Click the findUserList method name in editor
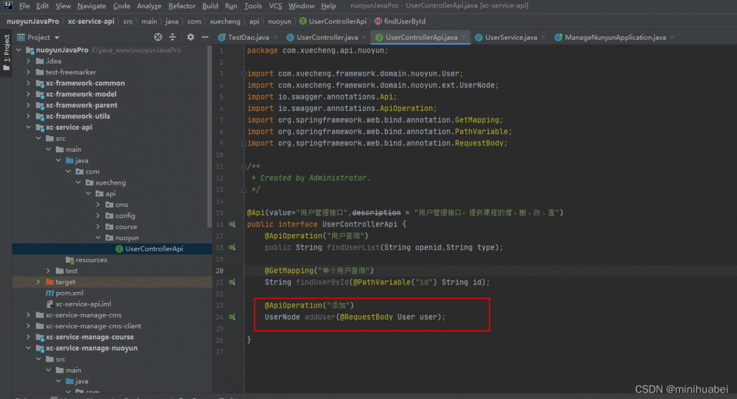This screenshot has height=399, width=737. 354,247
